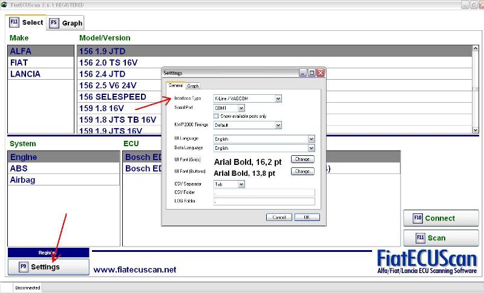Viewport: 484px width, 293px height.
Task: Click the CSV Folder input field
Action: 264,193
